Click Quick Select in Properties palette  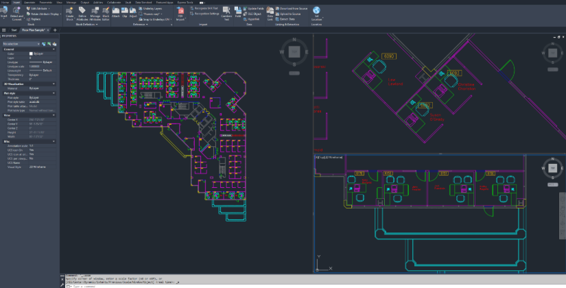coord(54,44)
